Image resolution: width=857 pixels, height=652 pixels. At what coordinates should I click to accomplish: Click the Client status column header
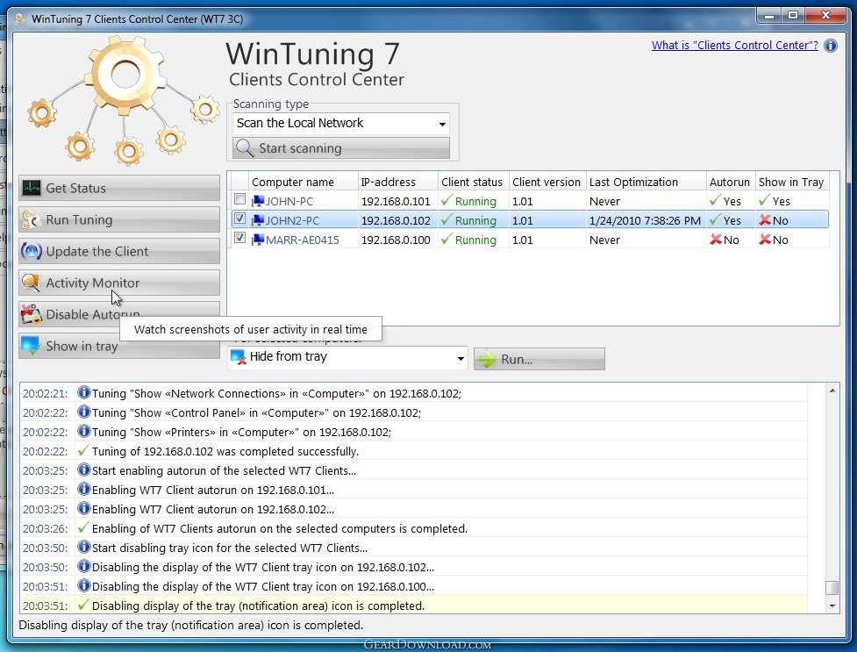coord(474,183)
